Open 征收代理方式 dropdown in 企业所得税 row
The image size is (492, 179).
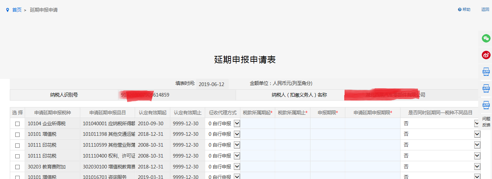tap(237, 123)
